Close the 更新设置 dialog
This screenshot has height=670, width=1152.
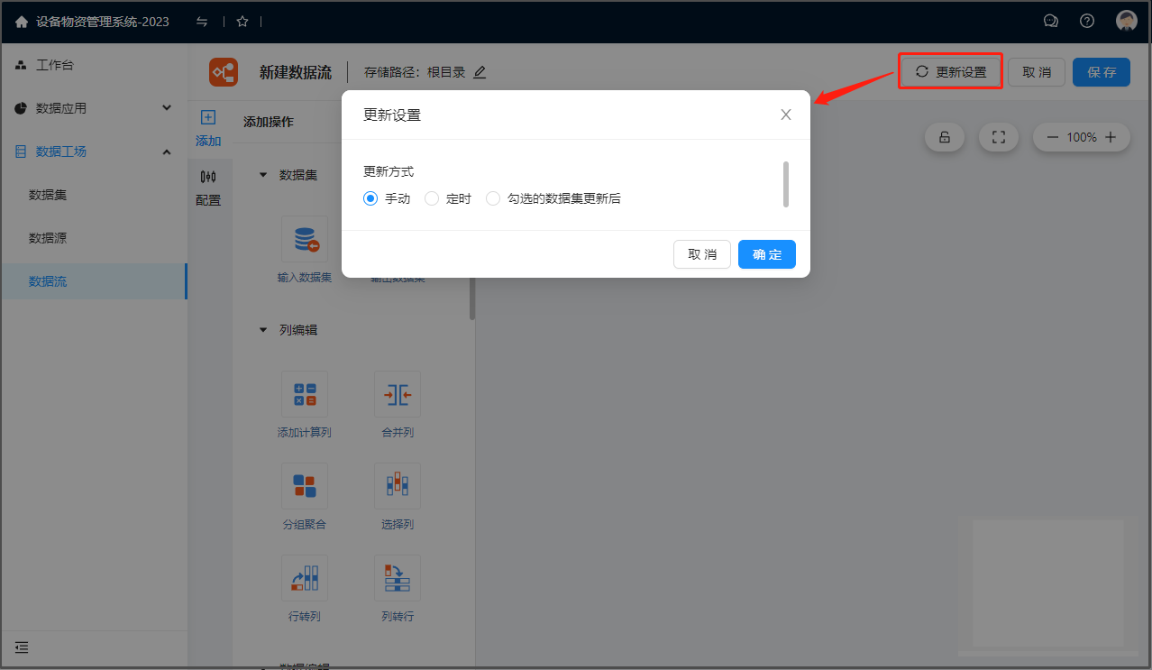click(786, 115)
